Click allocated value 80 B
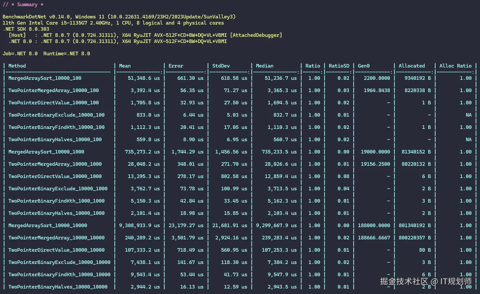The width and height of the screenshot is (480, 294). (x=425, y=250)
